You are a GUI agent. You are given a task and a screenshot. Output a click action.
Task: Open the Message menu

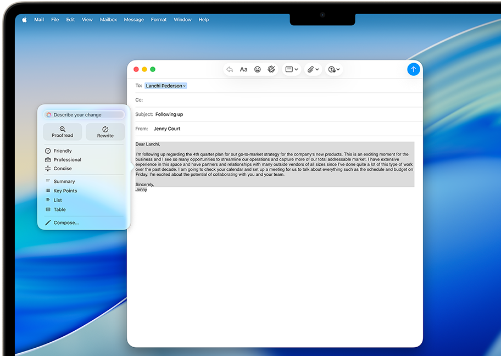click(133, 19)
